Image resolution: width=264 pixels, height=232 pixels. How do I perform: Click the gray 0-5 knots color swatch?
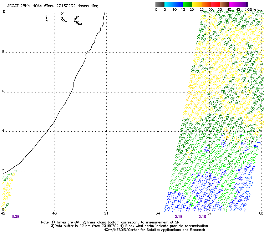(x=160, y=4)
